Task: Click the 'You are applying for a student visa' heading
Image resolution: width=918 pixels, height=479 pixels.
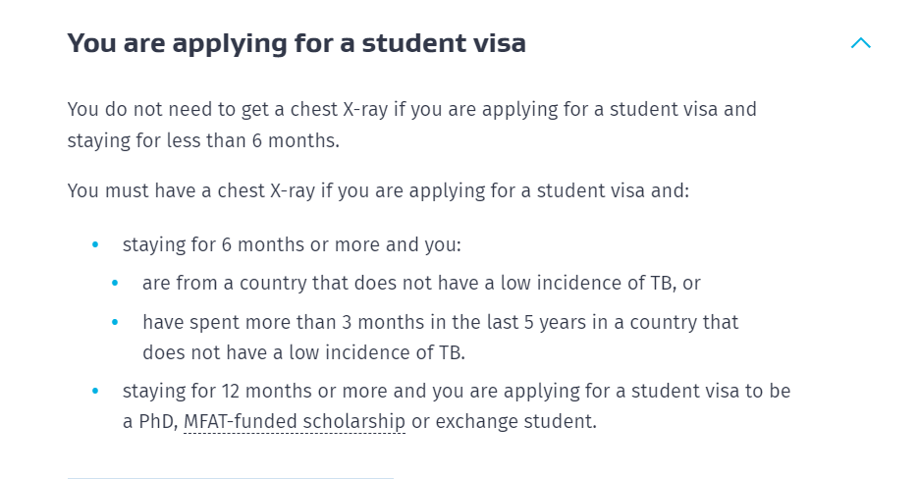Action: (297, 43)
